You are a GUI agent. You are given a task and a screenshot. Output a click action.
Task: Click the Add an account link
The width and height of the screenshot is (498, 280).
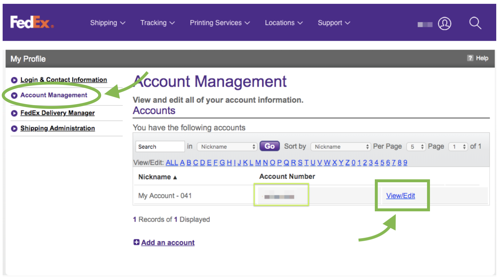pyautogui.click(x=168, y=242)
